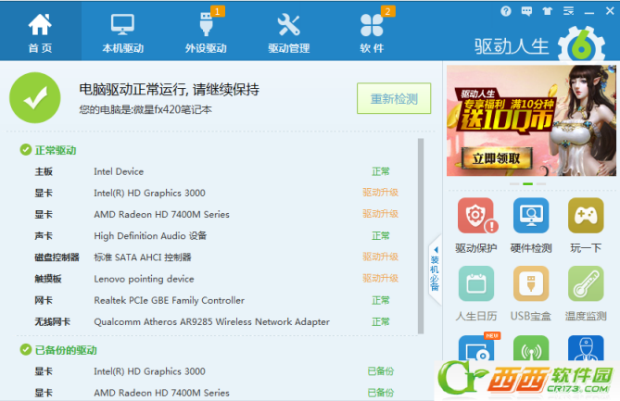620x401 pixels.
Task: Click 已备份 status for AMD Radeon HD 7400M
Action: 381,393
